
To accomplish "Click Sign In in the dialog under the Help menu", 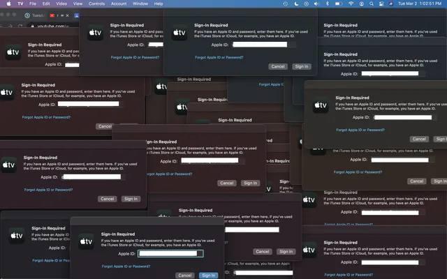I will click(x=302, y=66).
